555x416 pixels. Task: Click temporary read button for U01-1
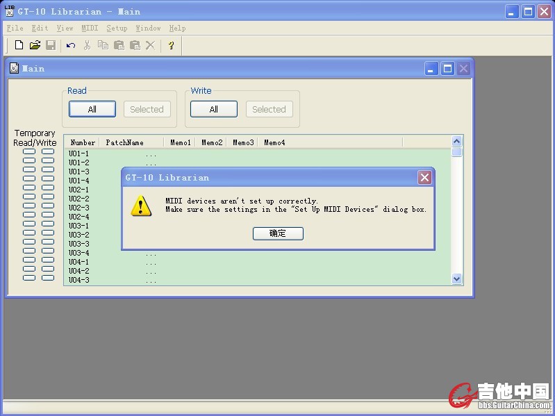pyautogui.click(x=29, y=151)
